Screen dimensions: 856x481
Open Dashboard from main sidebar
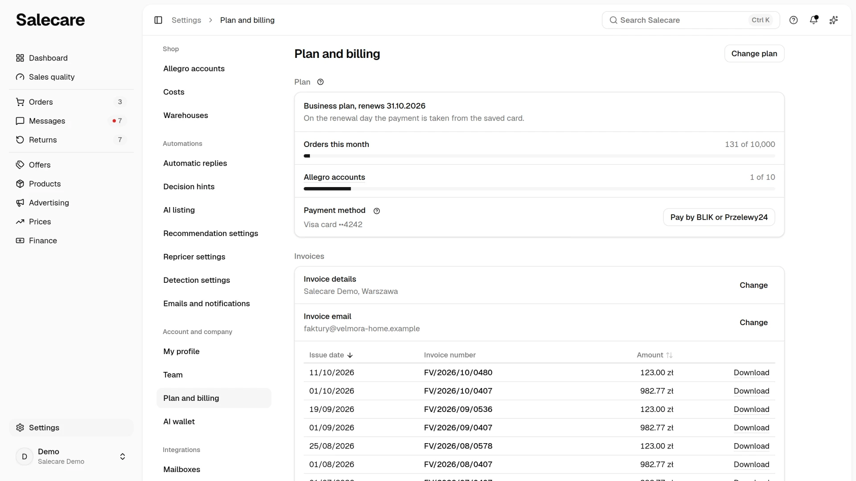(x=71, y=58)
